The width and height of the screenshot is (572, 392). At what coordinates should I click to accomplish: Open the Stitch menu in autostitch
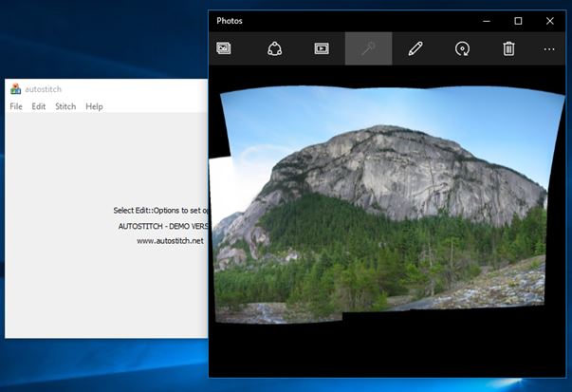click(x=65, y=106)
